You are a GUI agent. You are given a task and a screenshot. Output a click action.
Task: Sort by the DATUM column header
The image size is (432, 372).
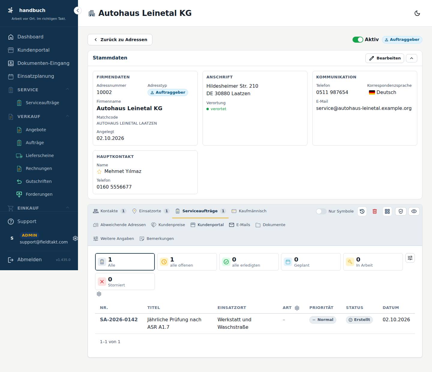391,308
